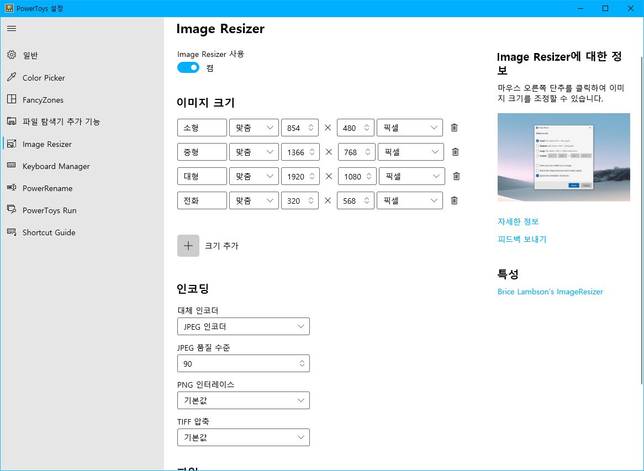
Task: Delete the 중형 size preset
Action: [456, 152]
